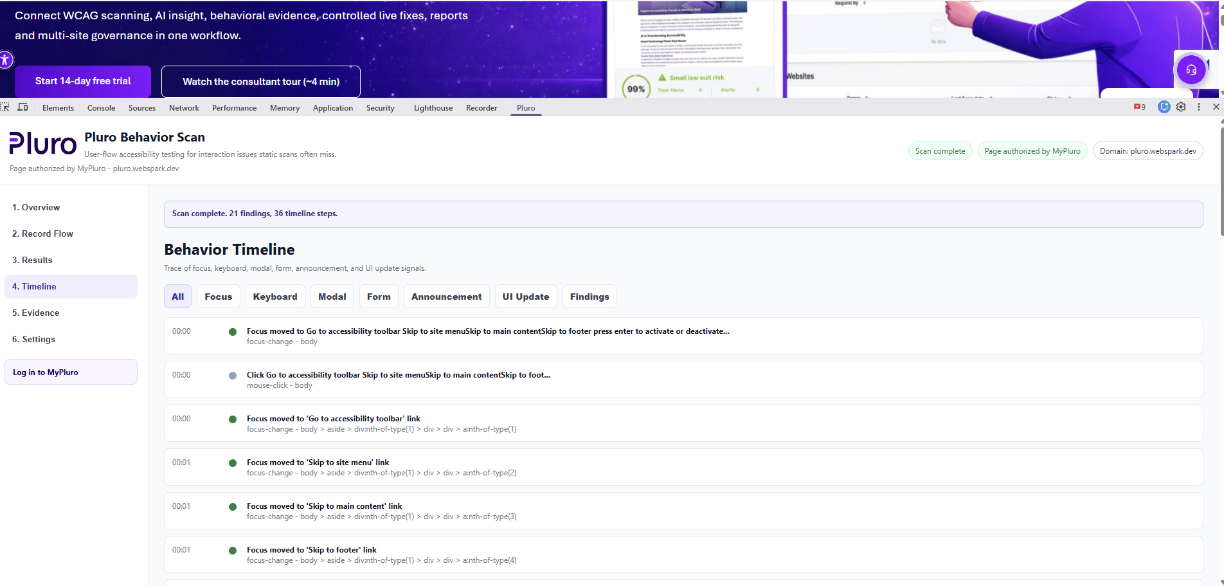1224x586 pixels.
Task: Filter timeline by UI Update
Action: (526, 297)
